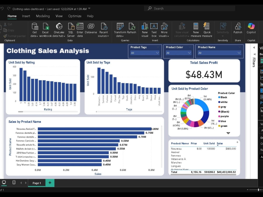263x197 pixels.
Task: Open Copilot pane
Action: [251, 28]
